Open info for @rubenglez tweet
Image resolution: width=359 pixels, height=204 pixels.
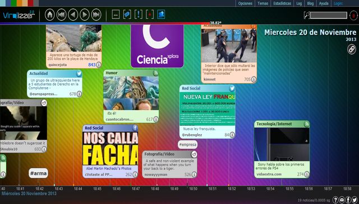[x=232, y=135]
